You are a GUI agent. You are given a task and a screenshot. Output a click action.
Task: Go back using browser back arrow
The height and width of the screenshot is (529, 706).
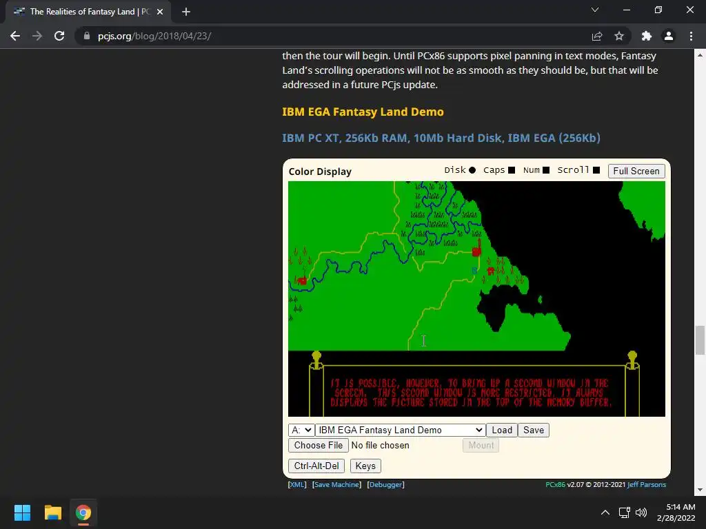(15, 36)
